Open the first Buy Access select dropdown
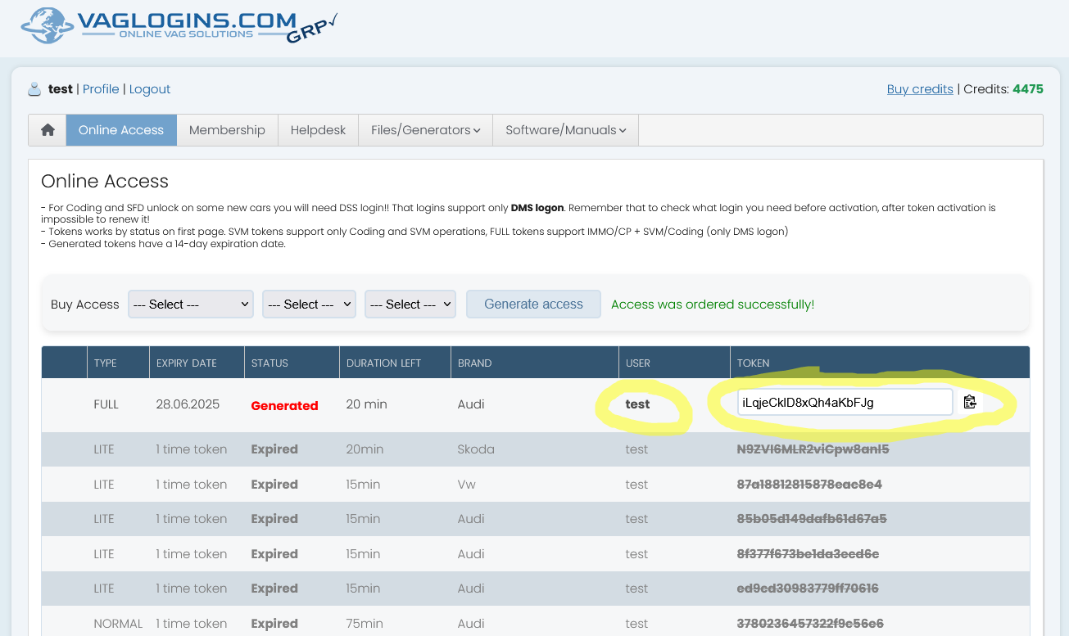 pos(190,304)
